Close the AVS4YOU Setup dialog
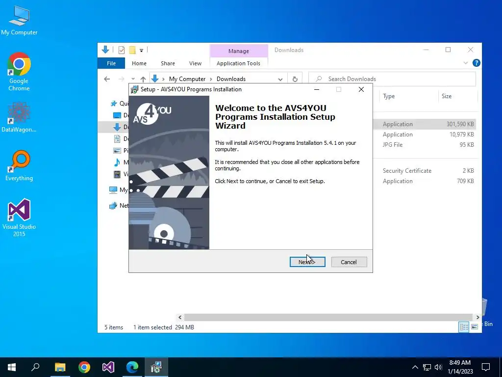Viewport: 502px width, 377px height. coord(361,89)
